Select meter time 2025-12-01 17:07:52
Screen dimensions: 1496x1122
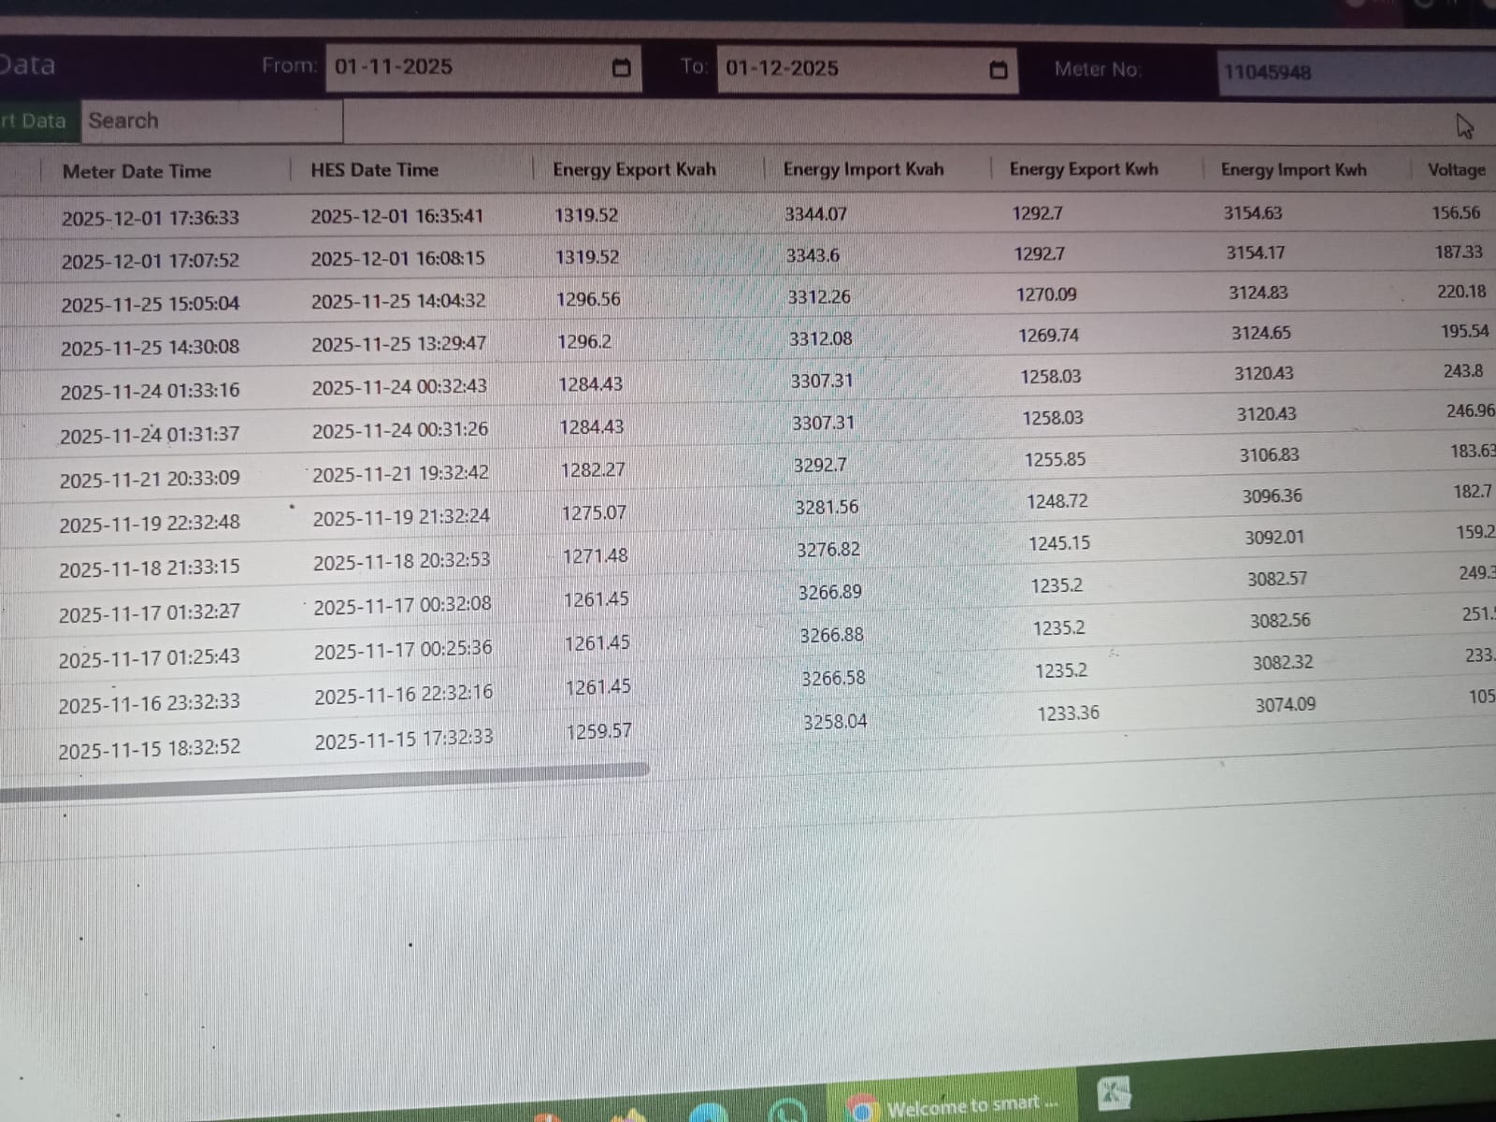[151, 261]
